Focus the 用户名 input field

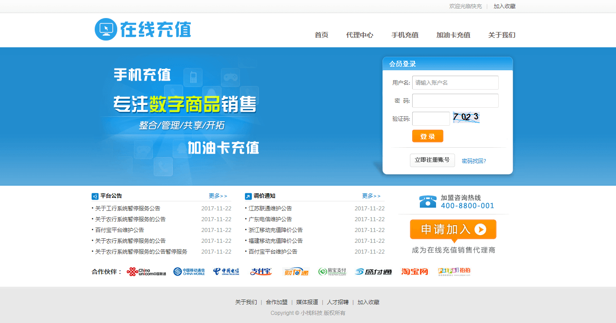coord(455,83)
